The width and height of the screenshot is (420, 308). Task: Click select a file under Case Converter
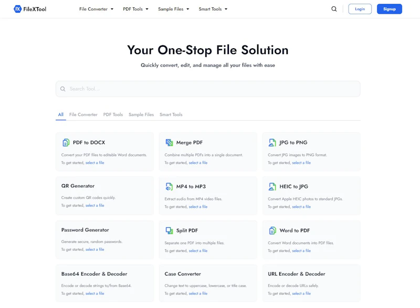tap(198, 293)
